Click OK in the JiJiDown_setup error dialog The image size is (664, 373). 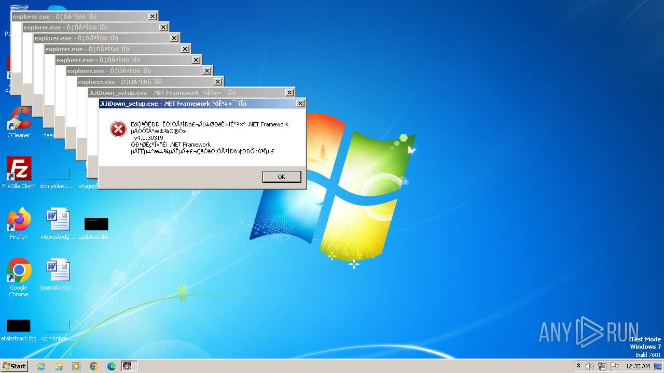(x=282, y=177)
